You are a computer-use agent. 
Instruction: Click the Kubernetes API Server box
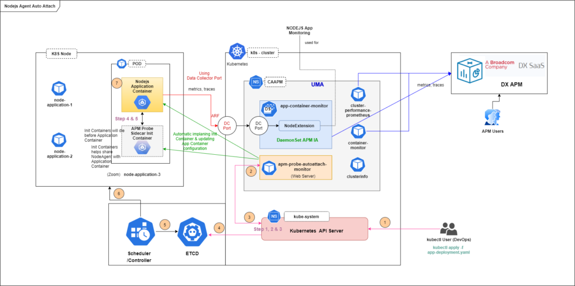(314, 229)
